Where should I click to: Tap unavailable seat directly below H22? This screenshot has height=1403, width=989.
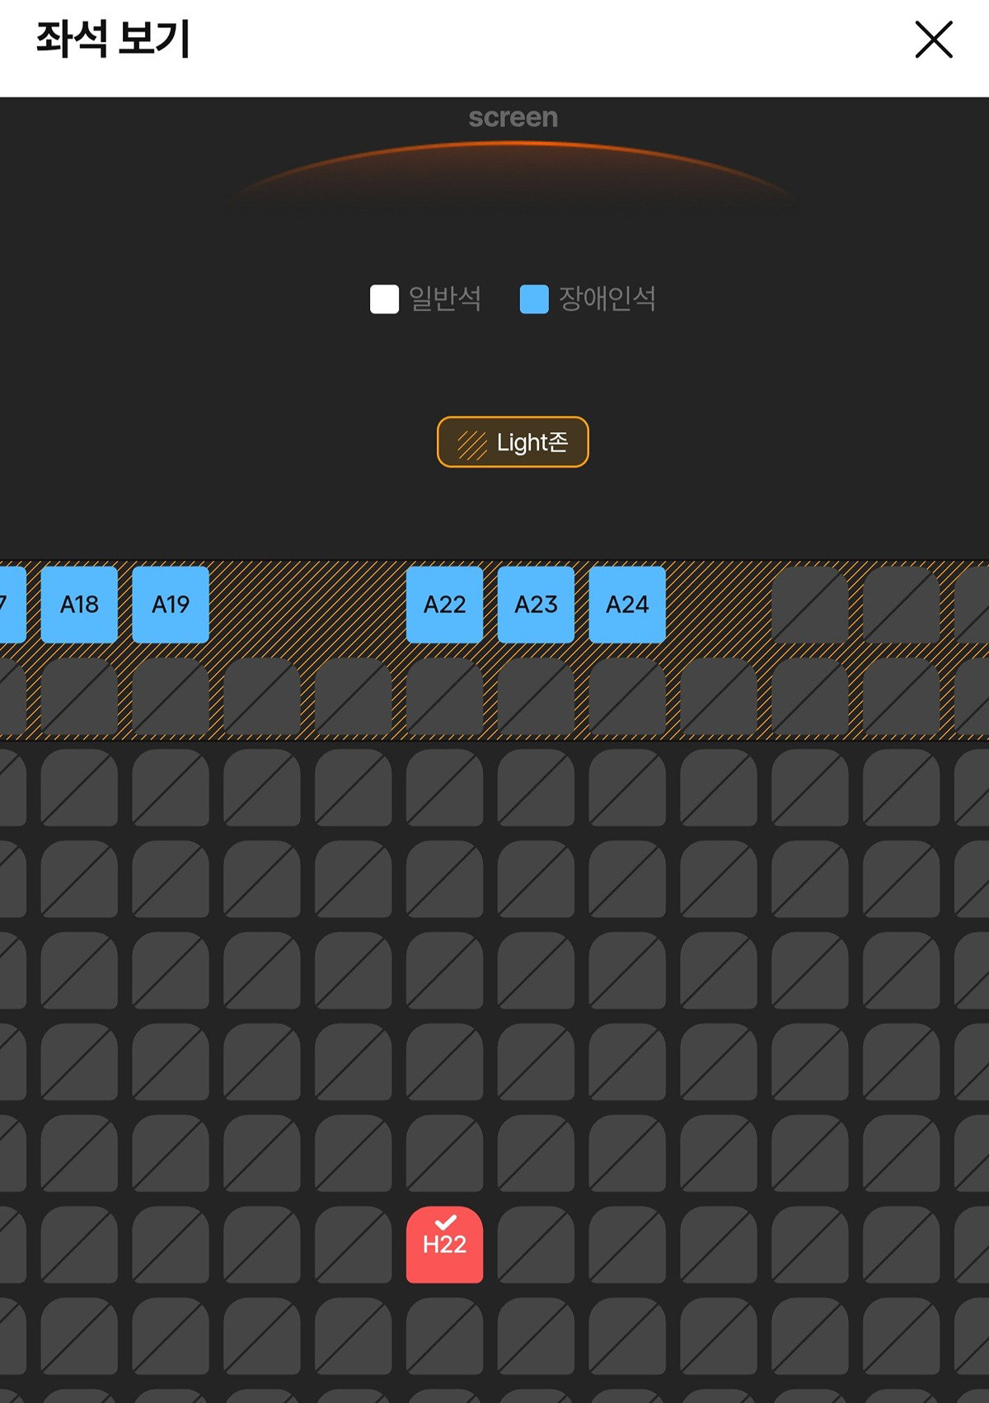(x=445, y=1336)
